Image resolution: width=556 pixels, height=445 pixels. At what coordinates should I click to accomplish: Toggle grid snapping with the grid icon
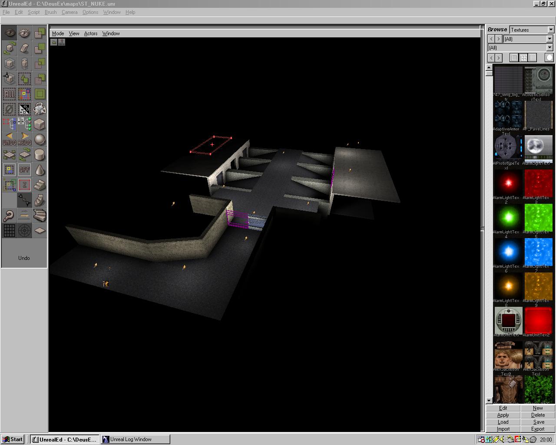coord(9,230)
